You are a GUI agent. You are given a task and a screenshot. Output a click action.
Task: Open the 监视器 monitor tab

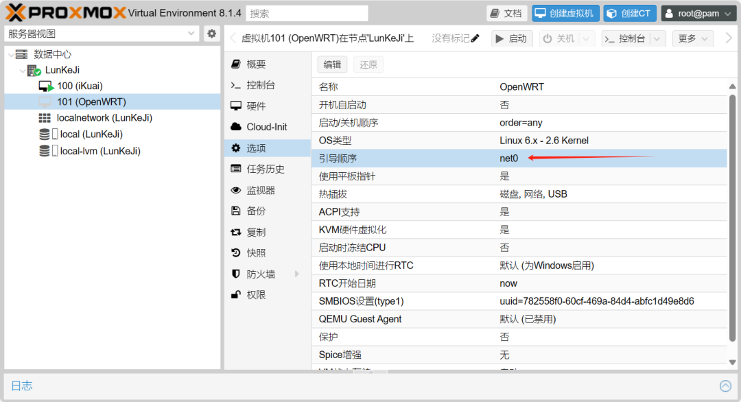pos(268,191)
